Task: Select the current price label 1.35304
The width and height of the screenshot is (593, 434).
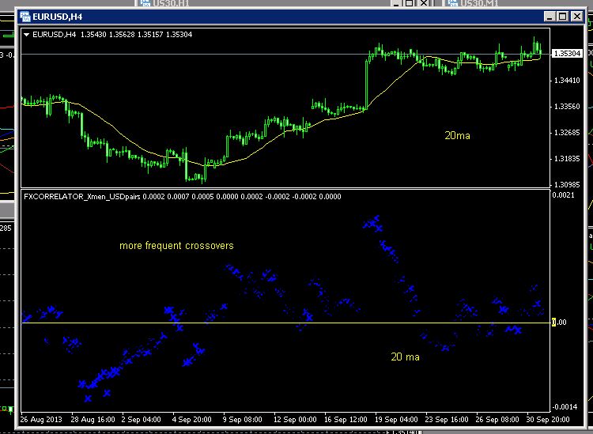Action: pos(567,54)
